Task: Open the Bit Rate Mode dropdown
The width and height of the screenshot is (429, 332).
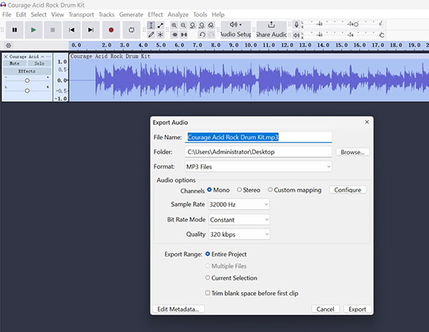Action: coord(240,220)
